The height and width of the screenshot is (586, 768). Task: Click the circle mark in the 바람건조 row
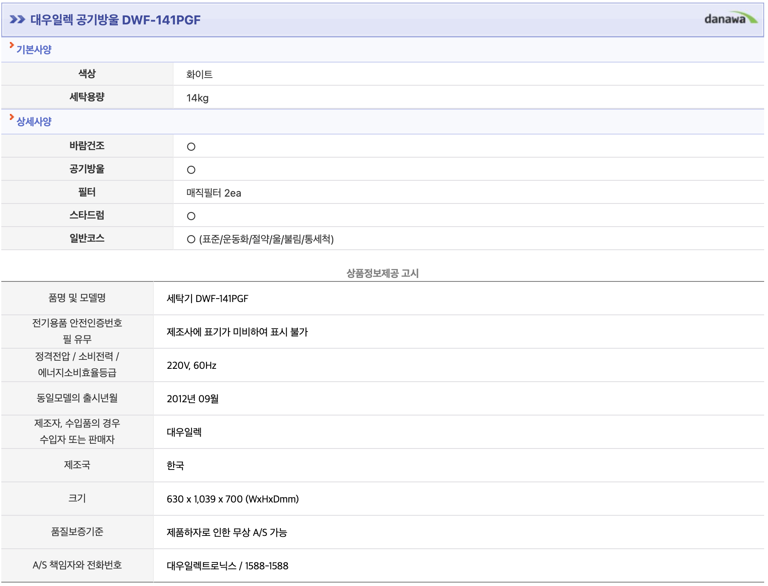[x=191, y=147]
